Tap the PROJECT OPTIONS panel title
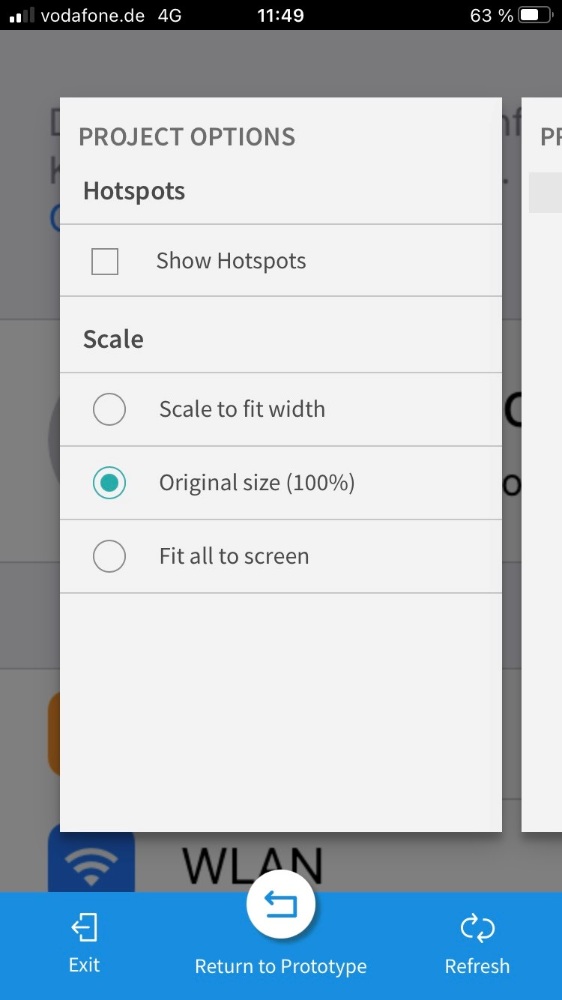 pos(187,137)
